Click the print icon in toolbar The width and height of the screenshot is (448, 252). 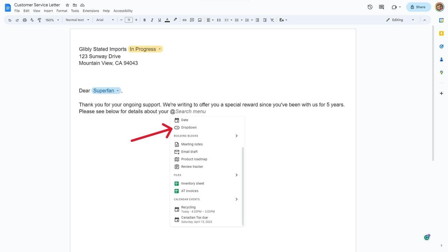tap(24, 20)
